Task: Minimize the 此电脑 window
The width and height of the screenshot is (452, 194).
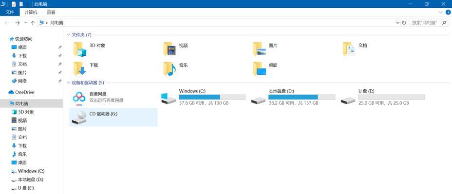Action: click(410, 4)
